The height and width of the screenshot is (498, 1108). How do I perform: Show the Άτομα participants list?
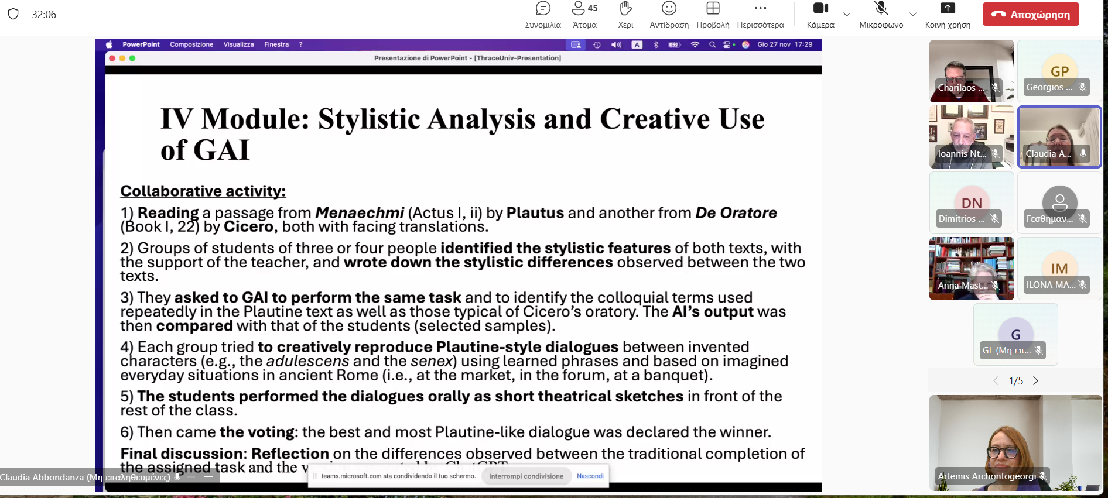584,15
